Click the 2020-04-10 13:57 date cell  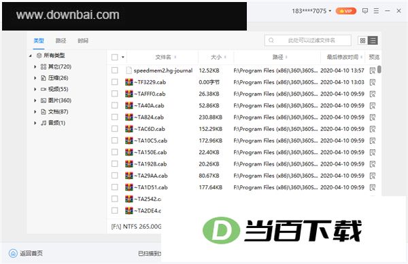[342, 71]
